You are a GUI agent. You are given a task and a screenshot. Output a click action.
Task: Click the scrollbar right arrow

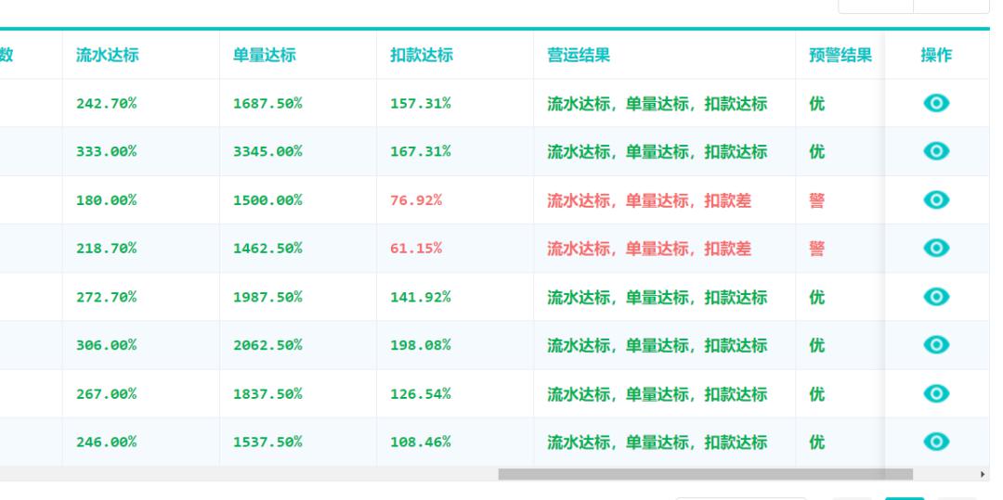[x=983, y=474]
